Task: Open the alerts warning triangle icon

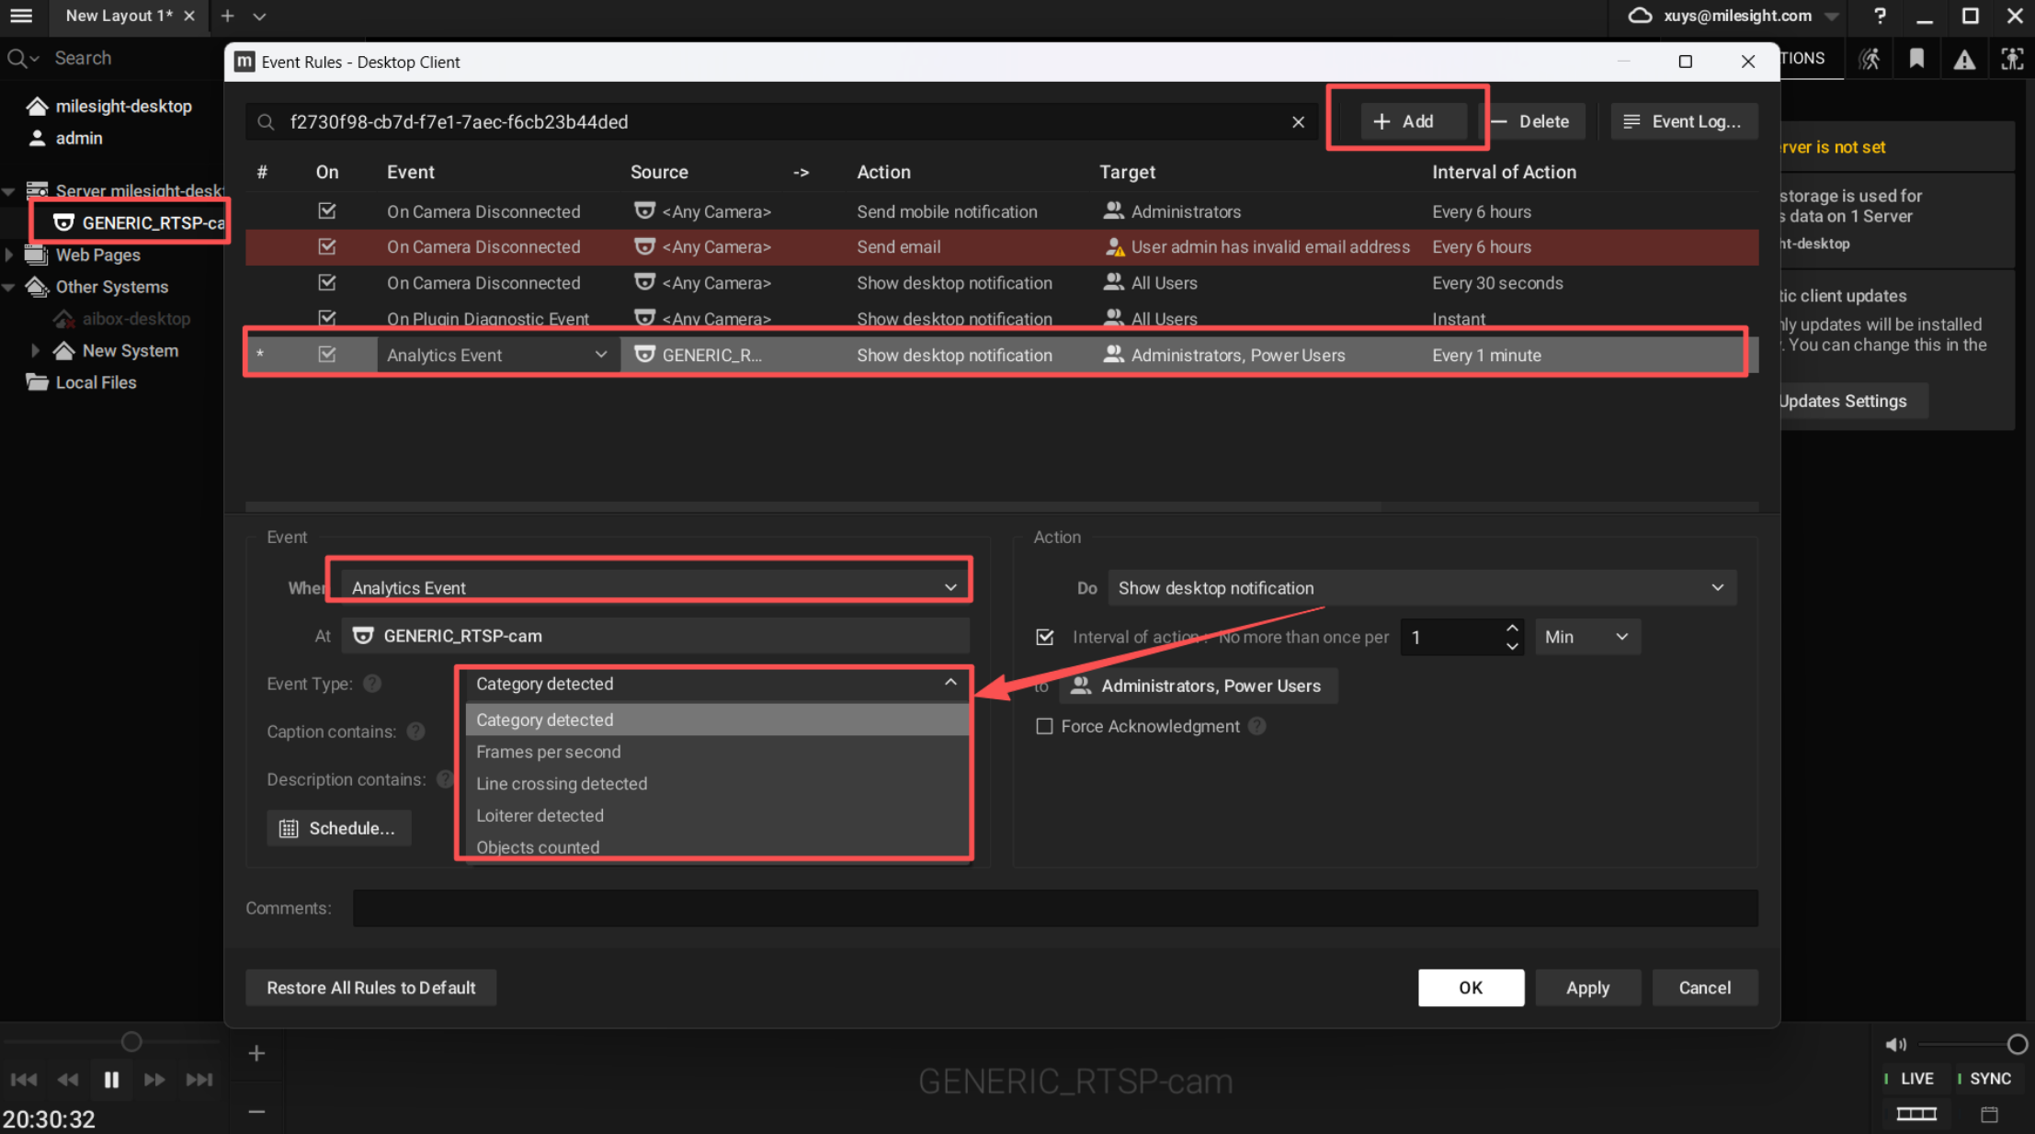Action: tap(1964, 60)
